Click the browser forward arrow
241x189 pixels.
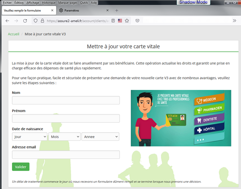click(16, 20)
